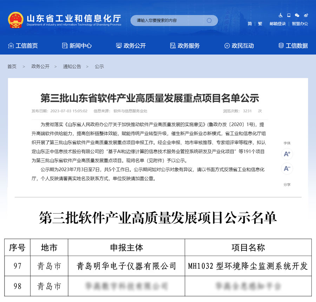The width and height of the screenshot is (316, 302).
Task: Go to 通知公告 in breadcrumb
Action: 72,66
